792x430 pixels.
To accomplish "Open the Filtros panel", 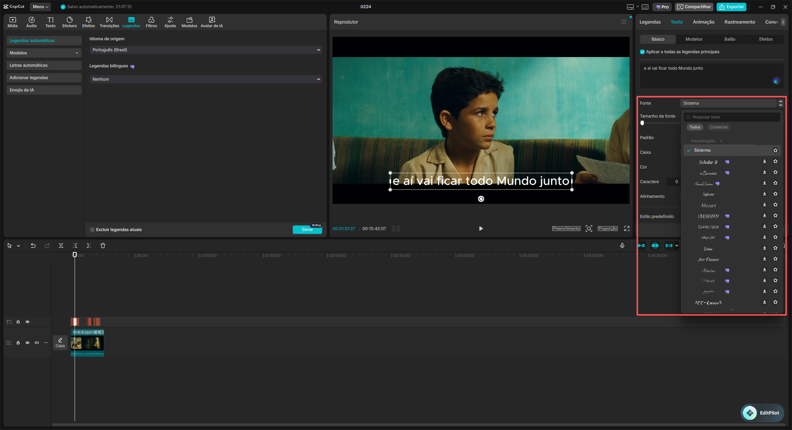I will coord(151,22).
